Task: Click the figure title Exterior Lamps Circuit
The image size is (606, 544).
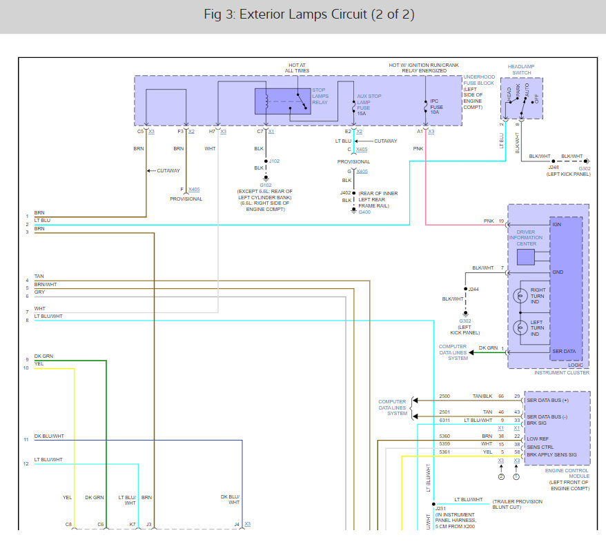Action: coord(309,14)
